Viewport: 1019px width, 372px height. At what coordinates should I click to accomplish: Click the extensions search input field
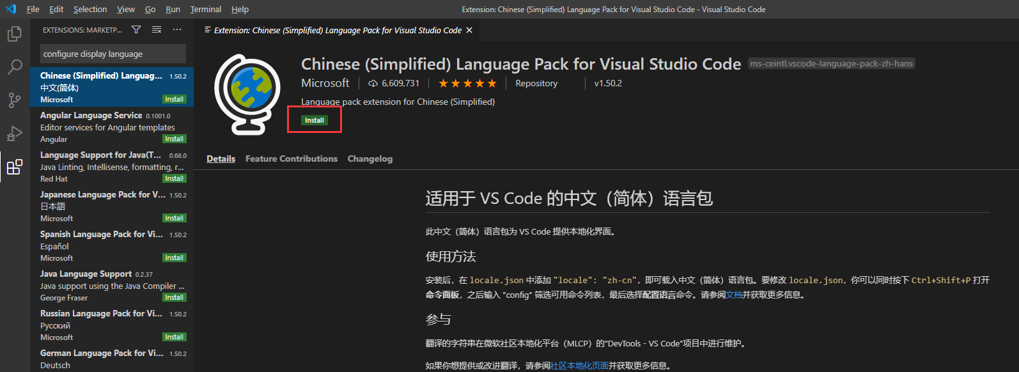coord(113,54)
